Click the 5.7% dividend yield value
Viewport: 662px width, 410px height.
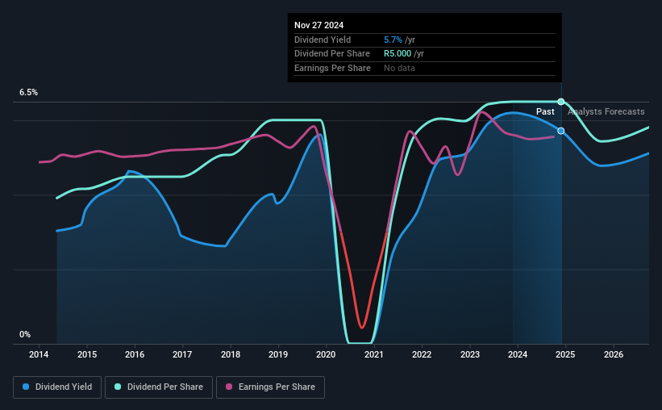393,40
